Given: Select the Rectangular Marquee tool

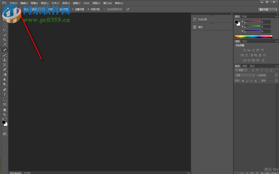Looking at the screenshot, I should tap(5, 25).
